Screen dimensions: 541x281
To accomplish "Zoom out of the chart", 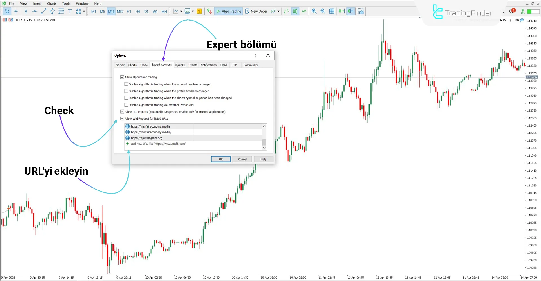I will [x=323, y=11].
